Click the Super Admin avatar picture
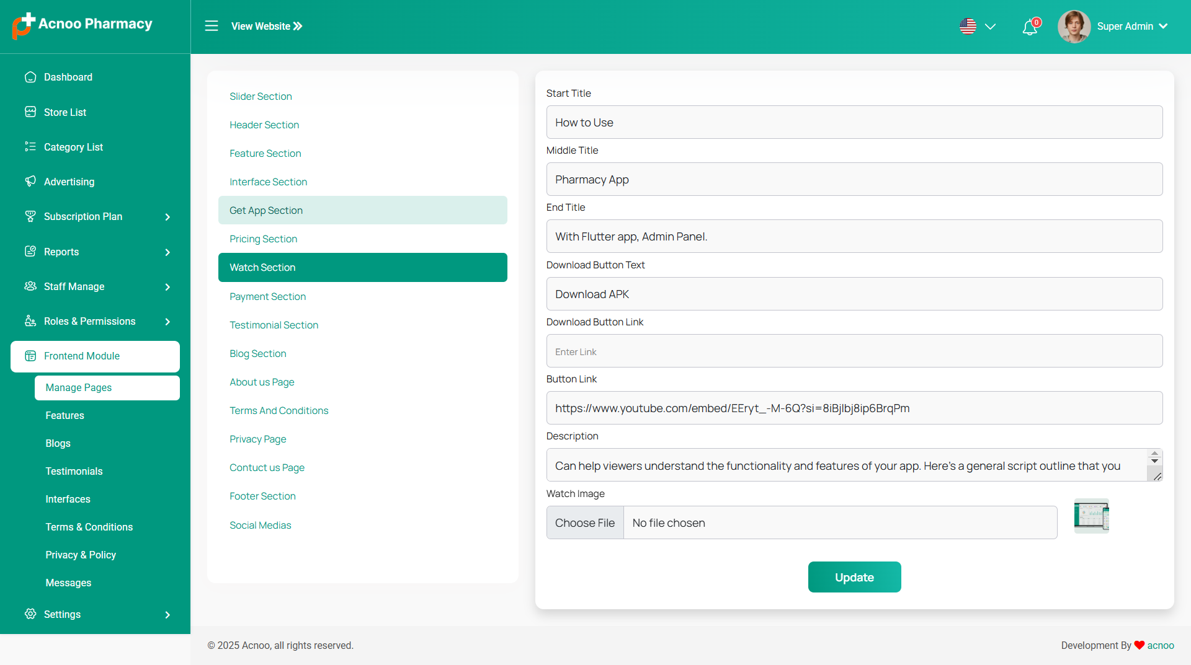The image size is (1191, 665). (x=1074, y=27)
